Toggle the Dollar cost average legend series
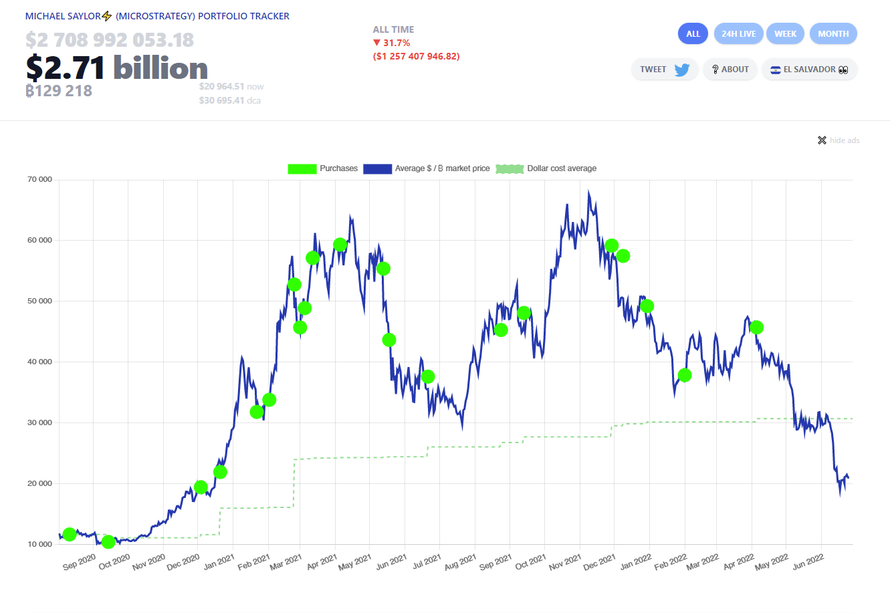The height and width of the screenshot is (613, 890). point(546,168)
